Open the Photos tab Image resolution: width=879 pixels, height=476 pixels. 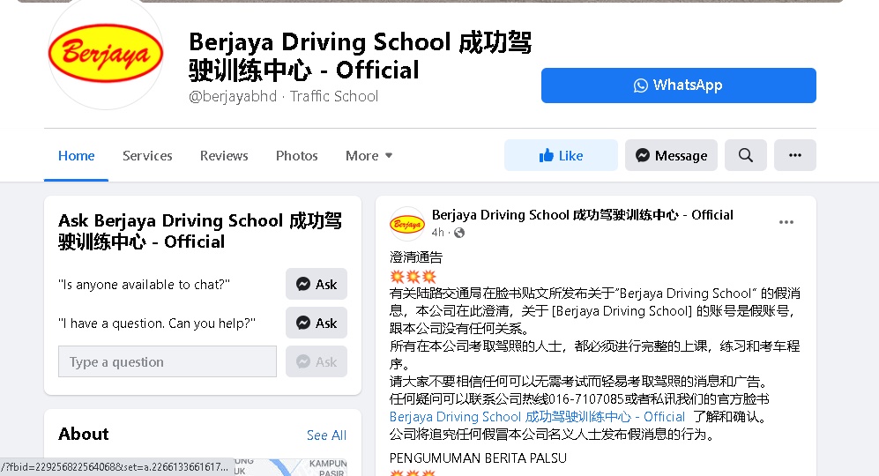296,156
